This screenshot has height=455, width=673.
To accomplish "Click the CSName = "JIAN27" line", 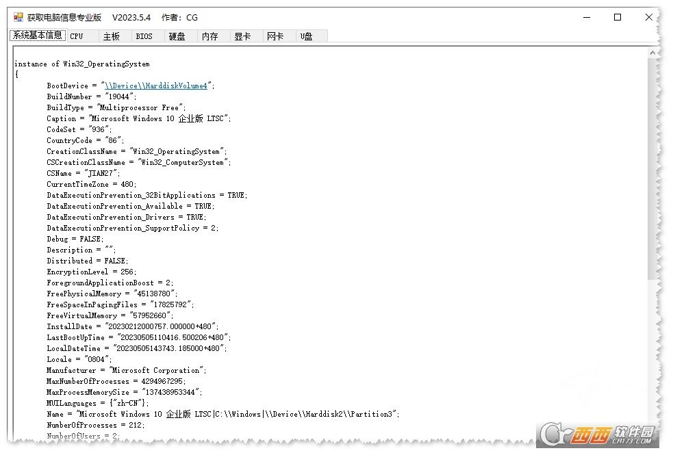I will point(84,173).
